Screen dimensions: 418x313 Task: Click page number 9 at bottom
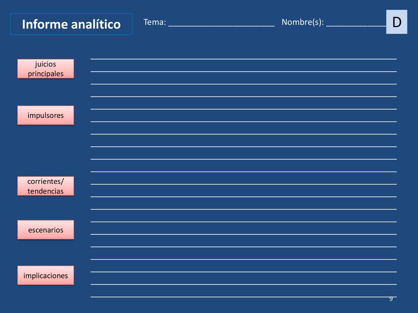point(391,299)
